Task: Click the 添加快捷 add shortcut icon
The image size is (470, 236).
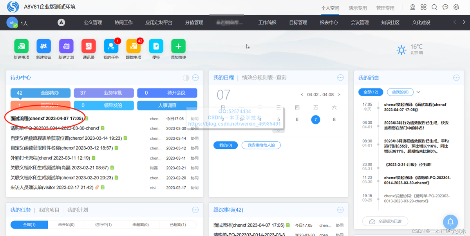Action: click(x=178, y=46)
